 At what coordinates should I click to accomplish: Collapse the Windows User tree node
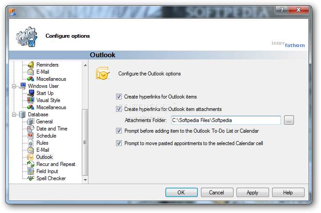[14, 86]
